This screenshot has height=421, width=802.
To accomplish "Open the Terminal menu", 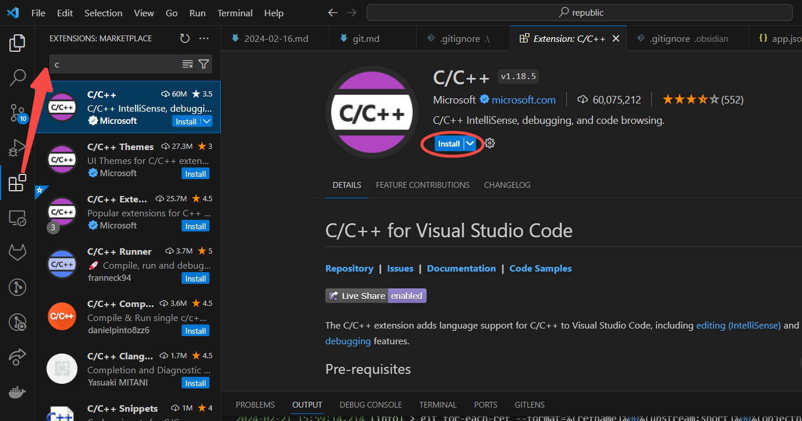I will coord(235,13).
